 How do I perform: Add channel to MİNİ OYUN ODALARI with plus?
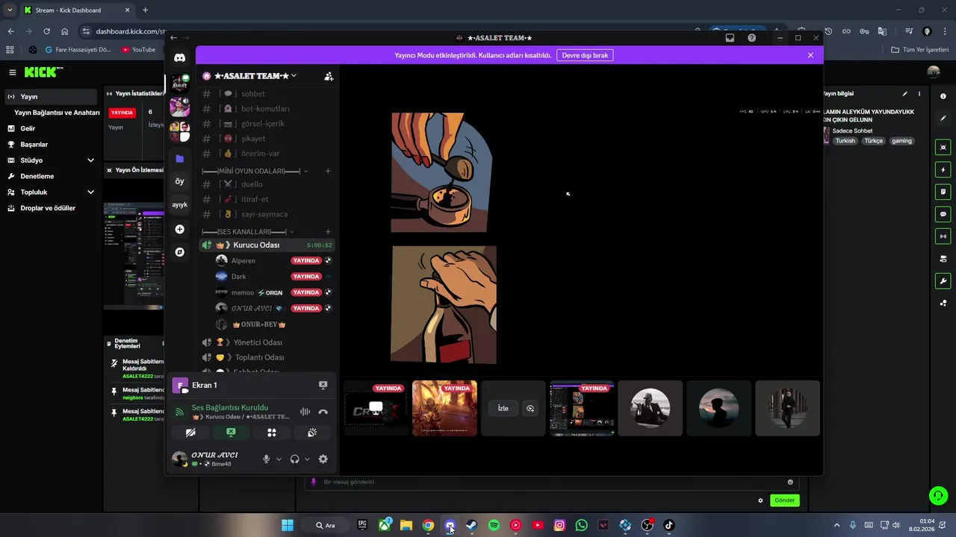[328, 172]
